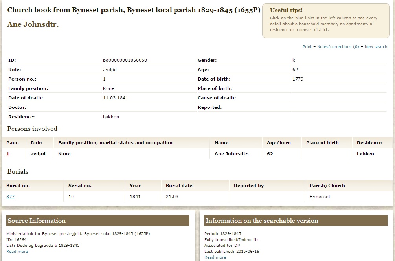Click the Cause of death label
This screenshot has height=261, width=395.
(217, 98)
